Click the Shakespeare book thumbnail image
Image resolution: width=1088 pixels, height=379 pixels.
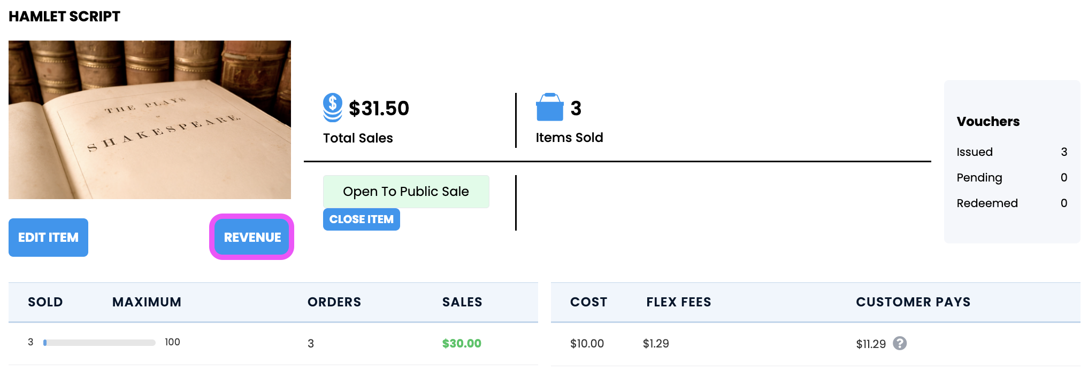pyautogui.click(x=150, y=120)
